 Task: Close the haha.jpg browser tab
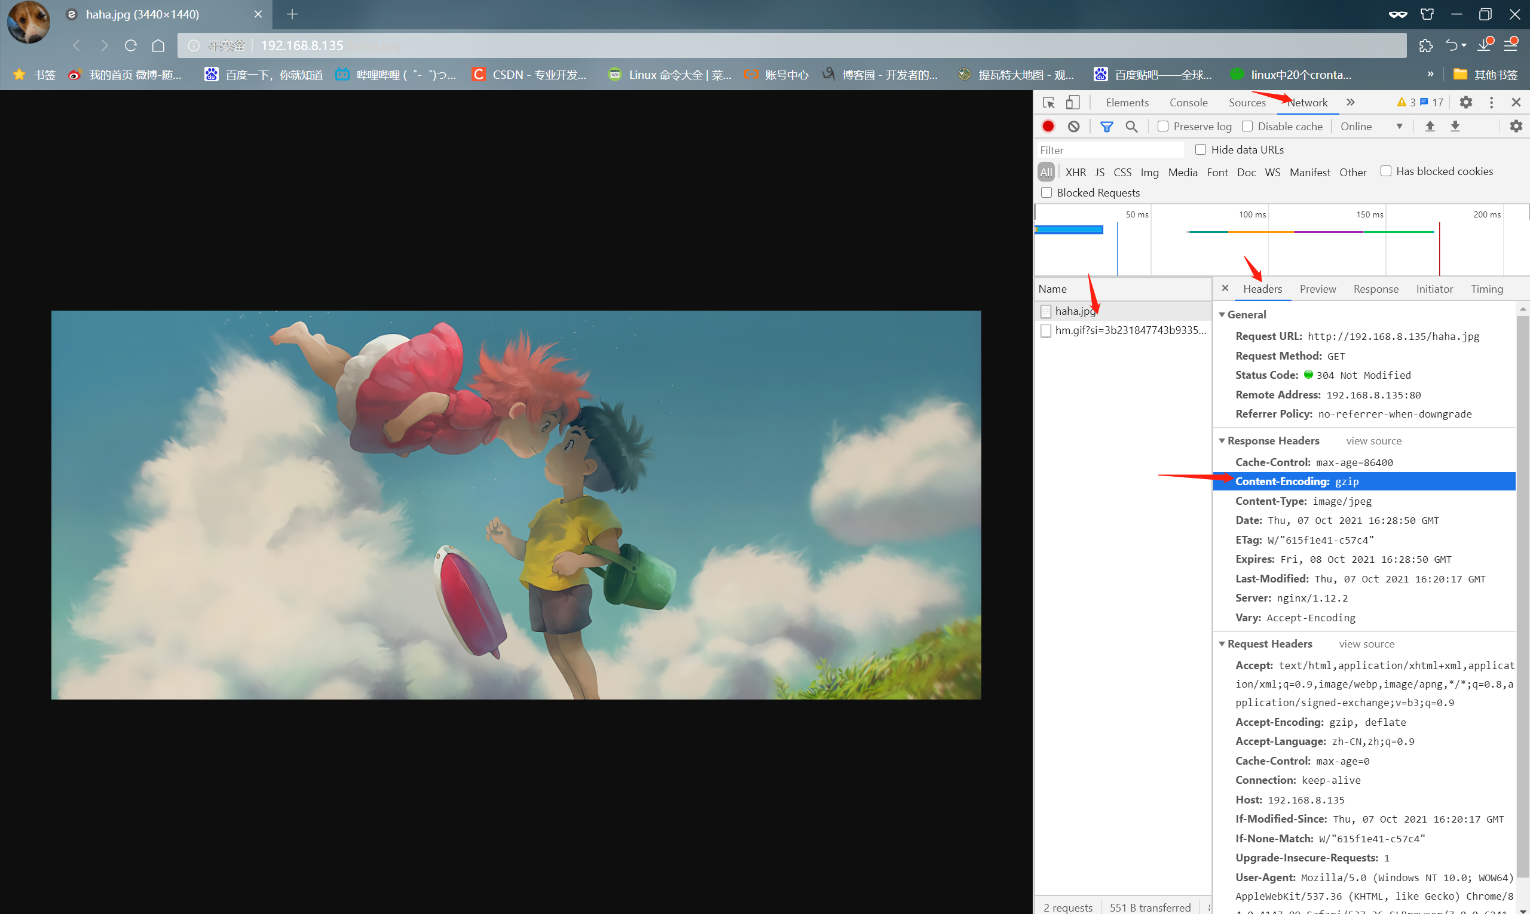[x=258, y=14]
